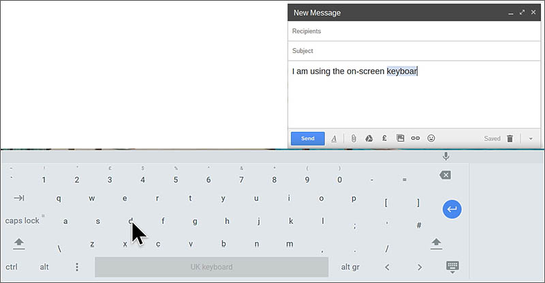Screen dimensions: 545x283
Task: Click the Saved status text
Action: 492,139
